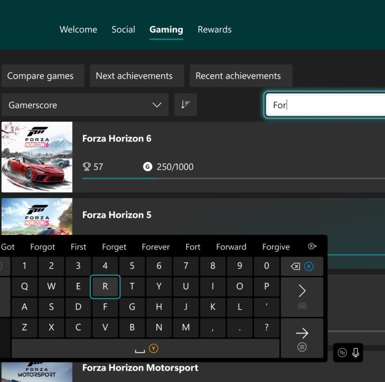This screenshot has width=385, height=382.
Task: Tap the apostrophe key
Action: 266,307
